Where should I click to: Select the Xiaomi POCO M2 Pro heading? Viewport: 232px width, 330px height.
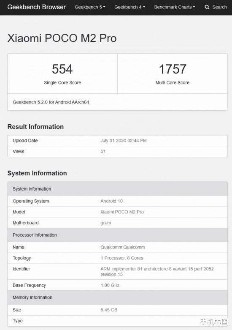pyautogui.click(x=62, y=38)
